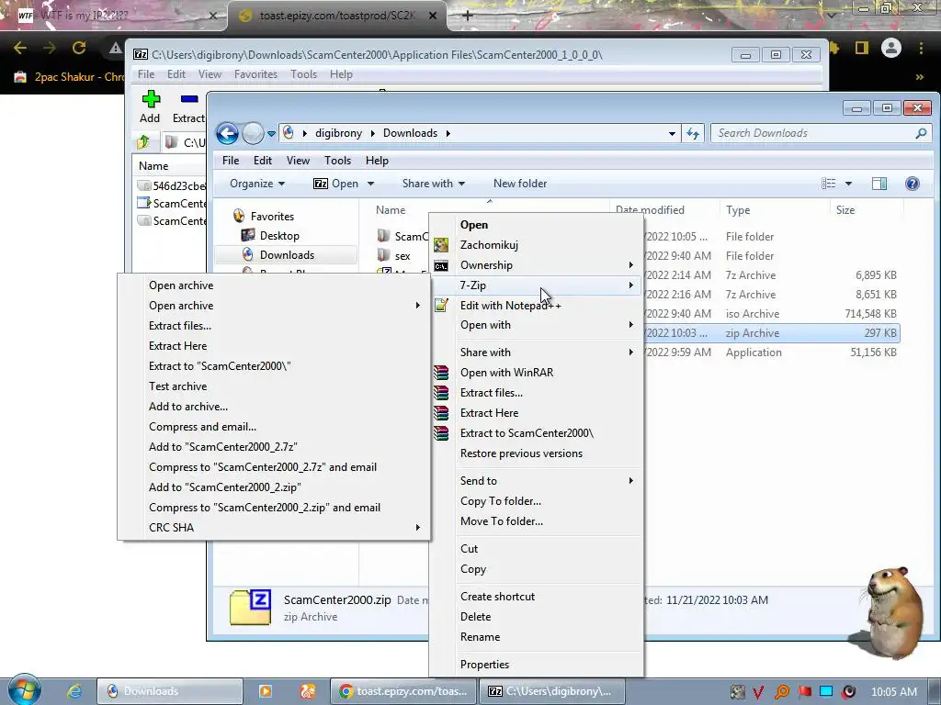Expand the view options dropdown arrow

coord(848,184)
